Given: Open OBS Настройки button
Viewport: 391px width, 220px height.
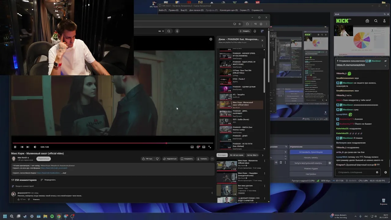Looking at the screenshot, I should pos(311,174).
